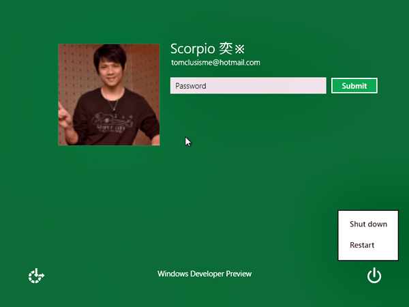Open the Ease of Access icon
This screenshot has width=409, height=307.
tap(35, 276)
